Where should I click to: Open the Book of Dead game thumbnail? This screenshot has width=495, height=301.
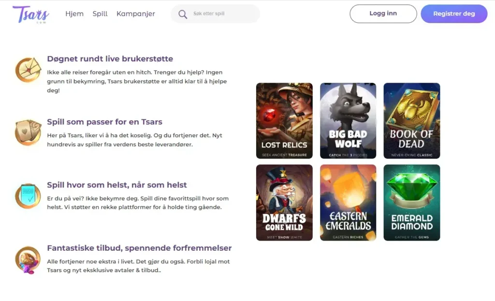tap(412, 121)
